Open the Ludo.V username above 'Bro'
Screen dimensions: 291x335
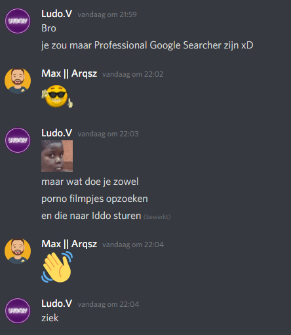pos(57,14)
